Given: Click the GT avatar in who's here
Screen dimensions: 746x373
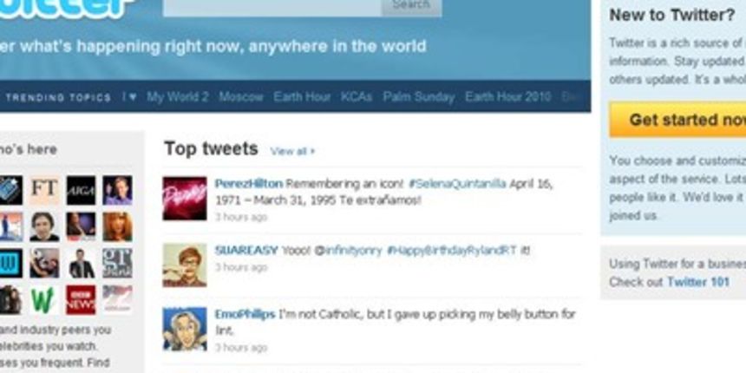Looking at the screenshot, I should pyautogui.click(x=117, y=263).
